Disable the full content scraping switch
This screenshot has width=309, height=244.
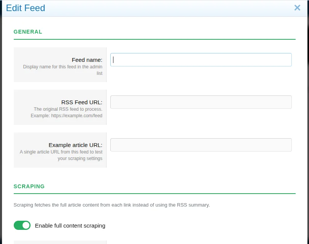(22, 225)
